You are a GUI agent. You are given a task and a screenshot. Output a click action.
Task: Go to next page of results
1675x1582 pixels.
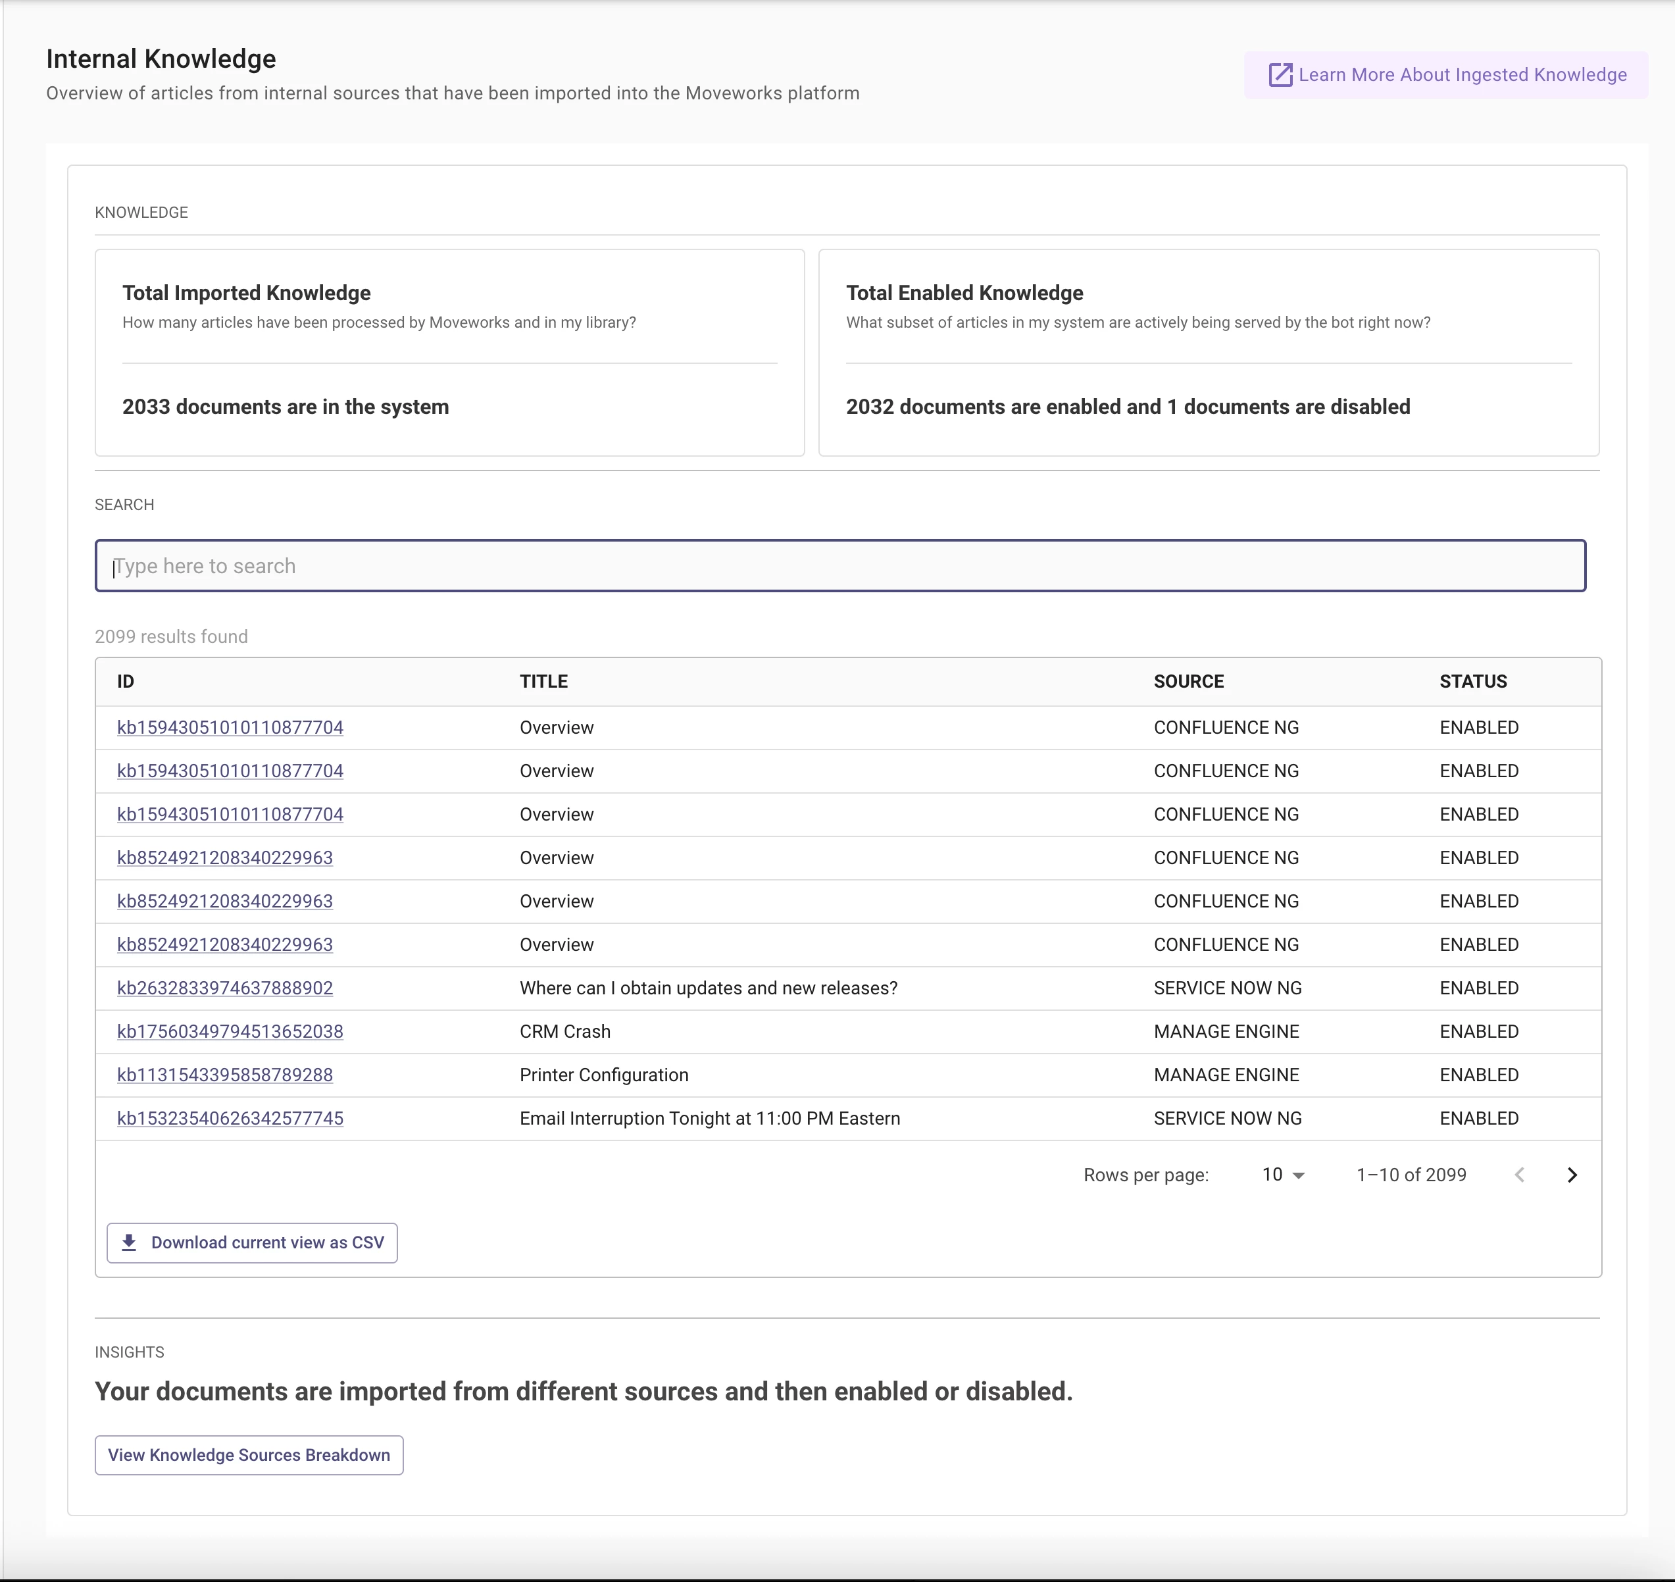[x=1571, y=1175]
